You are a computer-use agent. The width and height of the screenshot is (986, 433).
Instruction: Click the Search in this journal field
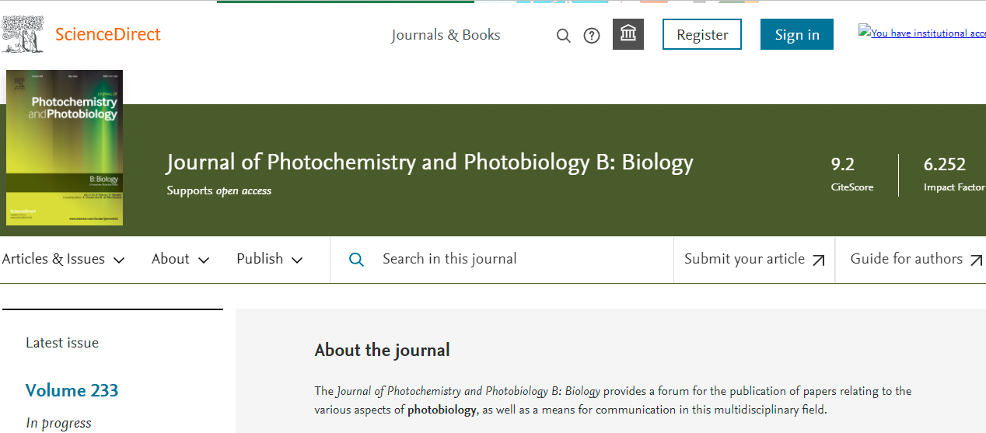(521, 260)
